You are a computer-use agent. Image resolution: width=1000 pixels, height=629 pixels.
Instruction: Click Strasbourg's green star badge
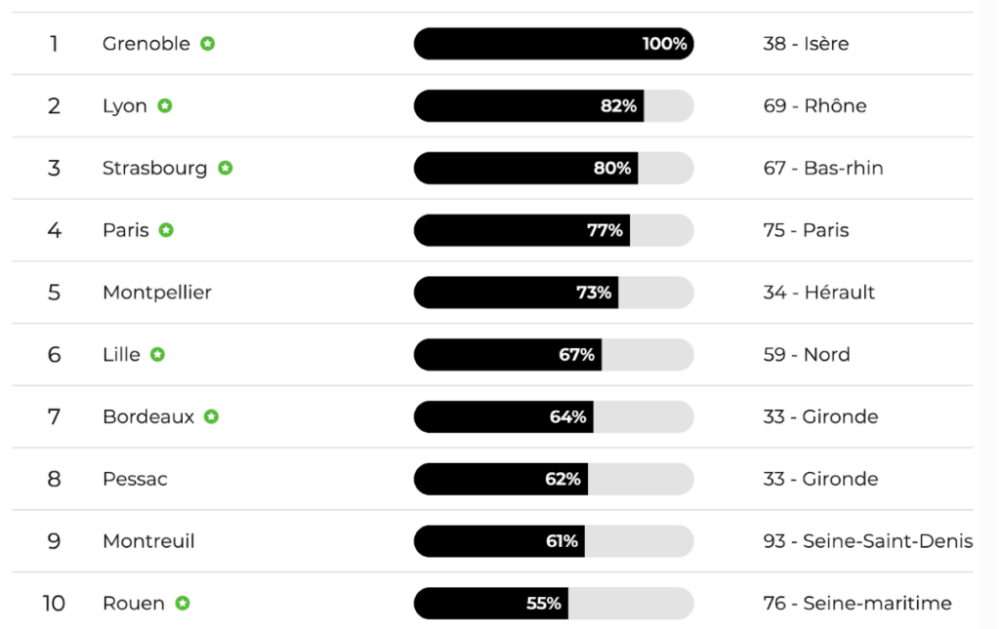coord(226,169)
